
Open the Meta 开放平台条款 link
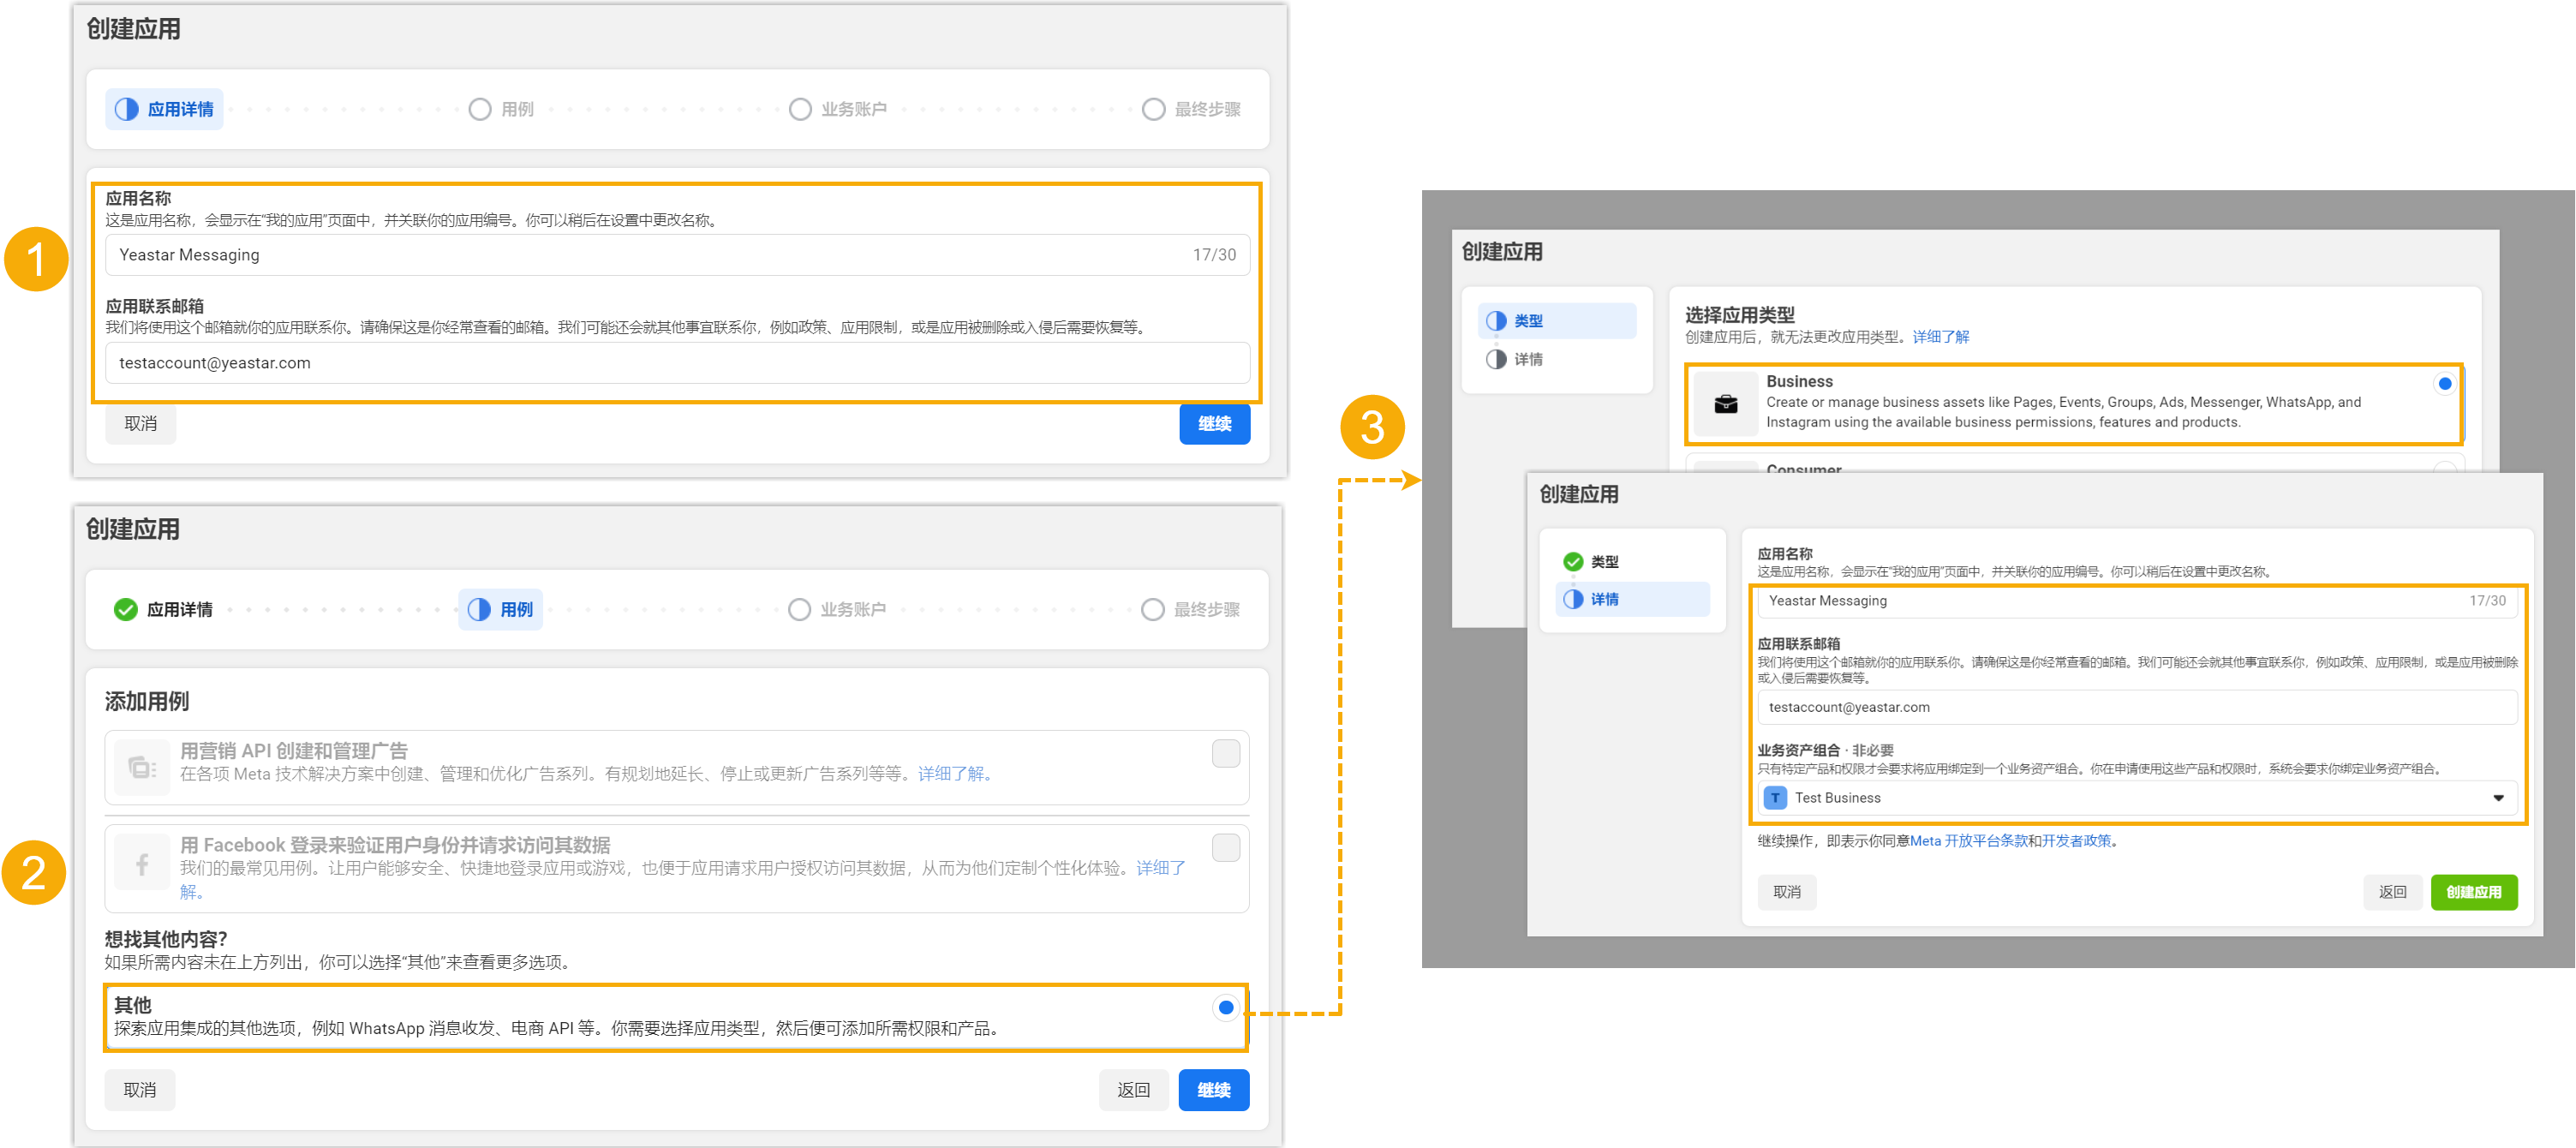[1968, 841]
